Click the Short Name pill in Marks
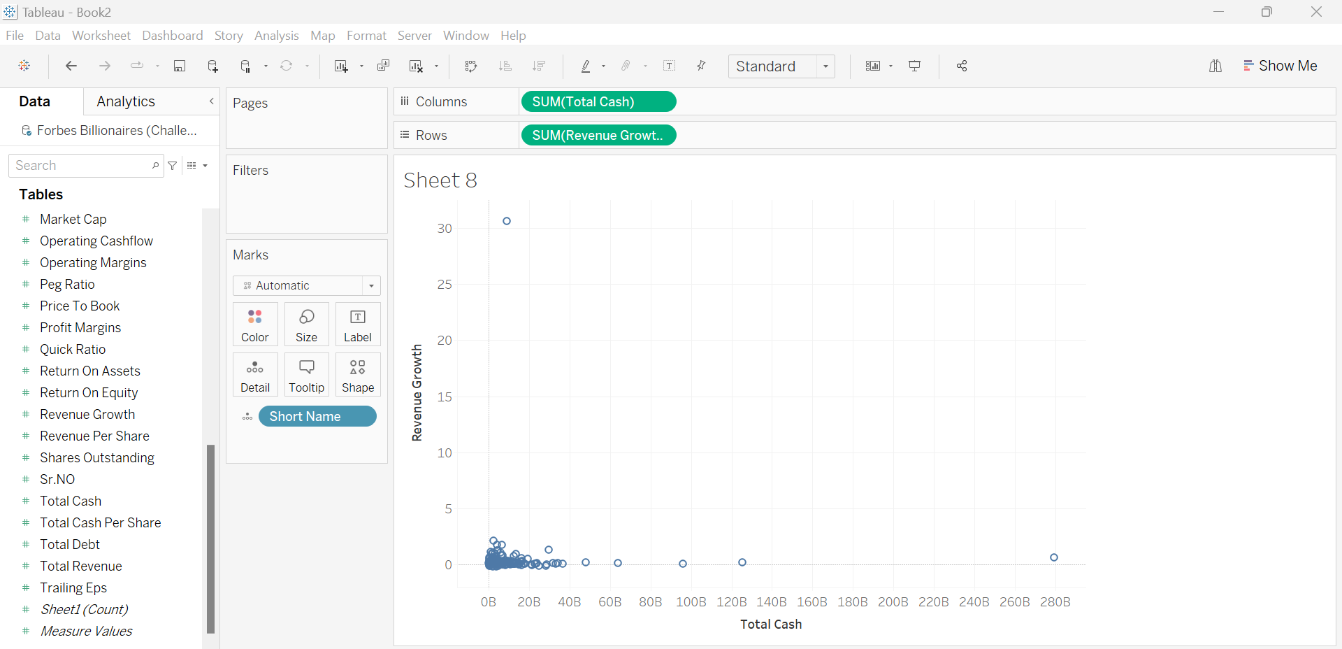This screenshot has height=649, width=1342. 317,417
